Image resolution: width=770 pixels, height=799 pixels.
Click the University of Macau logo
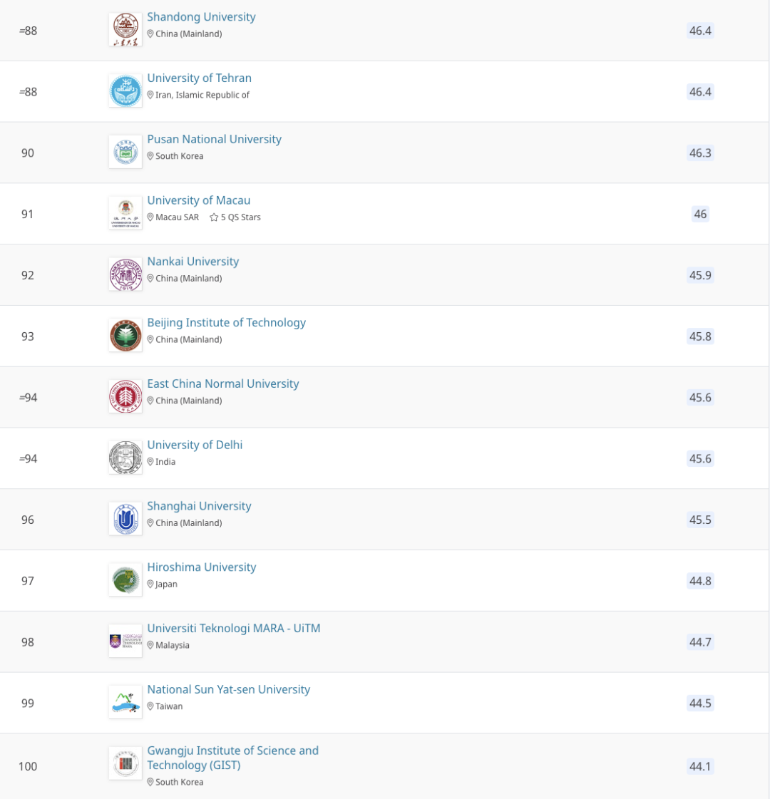(x=125, y=213)
